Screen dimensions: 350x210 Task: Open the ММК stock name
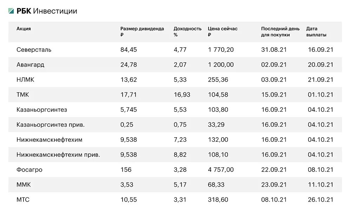click(x=24, y=185)
